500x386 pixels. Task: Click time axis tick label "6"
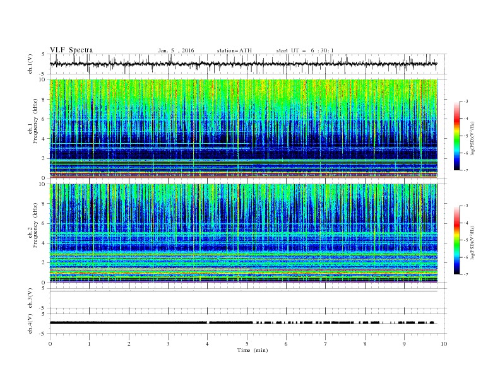coord(287,344)
